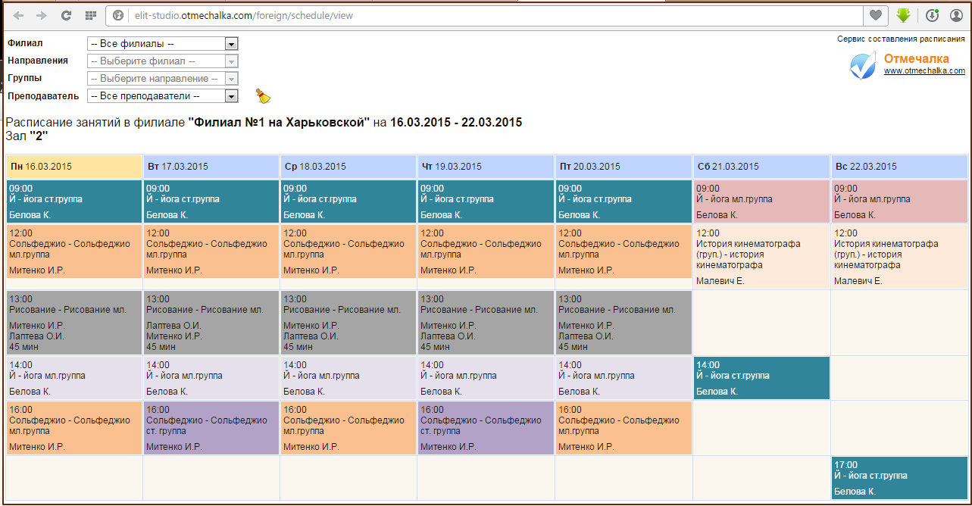Open Saturday 14:00 йога ст.группа lesson
The height and width of the screenshot is (506, 972).
tap(761, 378)
